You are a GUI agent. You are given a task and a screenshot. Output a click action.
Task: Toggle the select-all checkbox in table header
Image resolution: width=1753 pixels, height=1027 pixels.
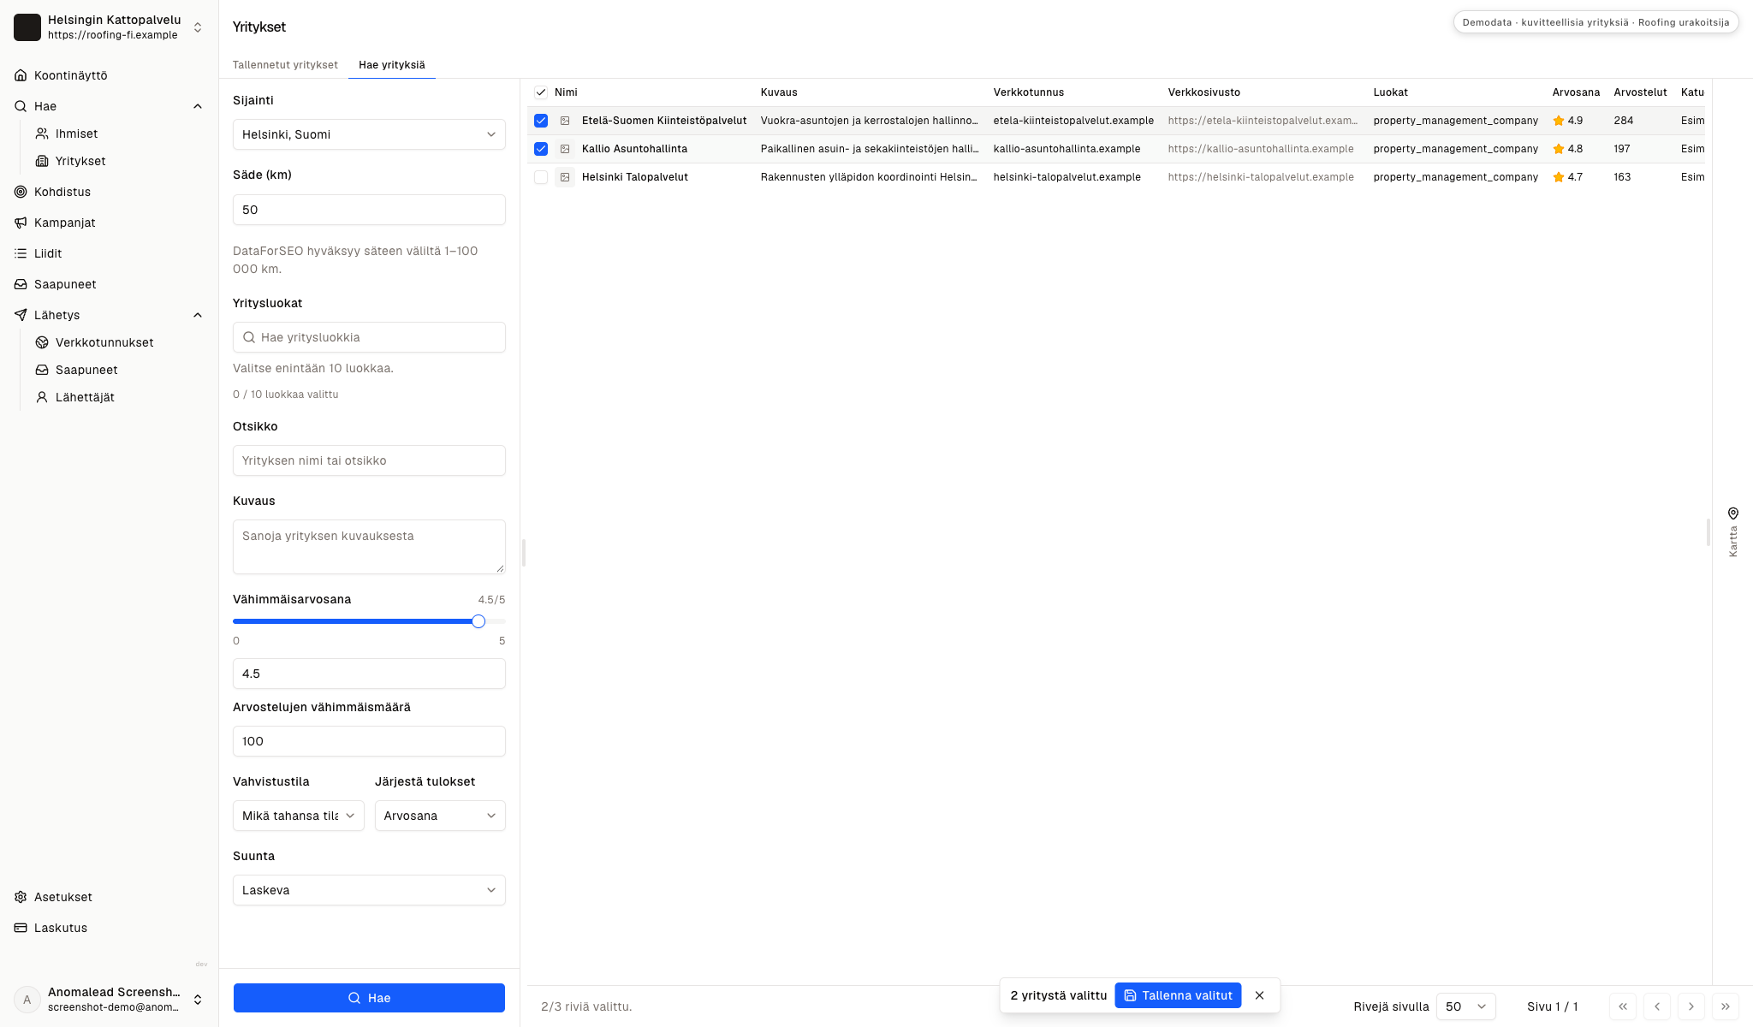pos(541,92)
